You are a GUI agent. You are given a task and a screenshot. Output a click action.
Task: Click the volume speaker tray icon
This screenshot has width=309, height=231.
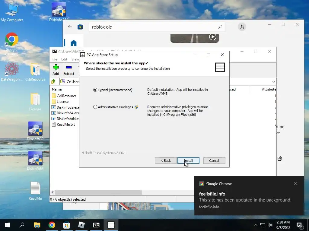click(x=270, y=225)
